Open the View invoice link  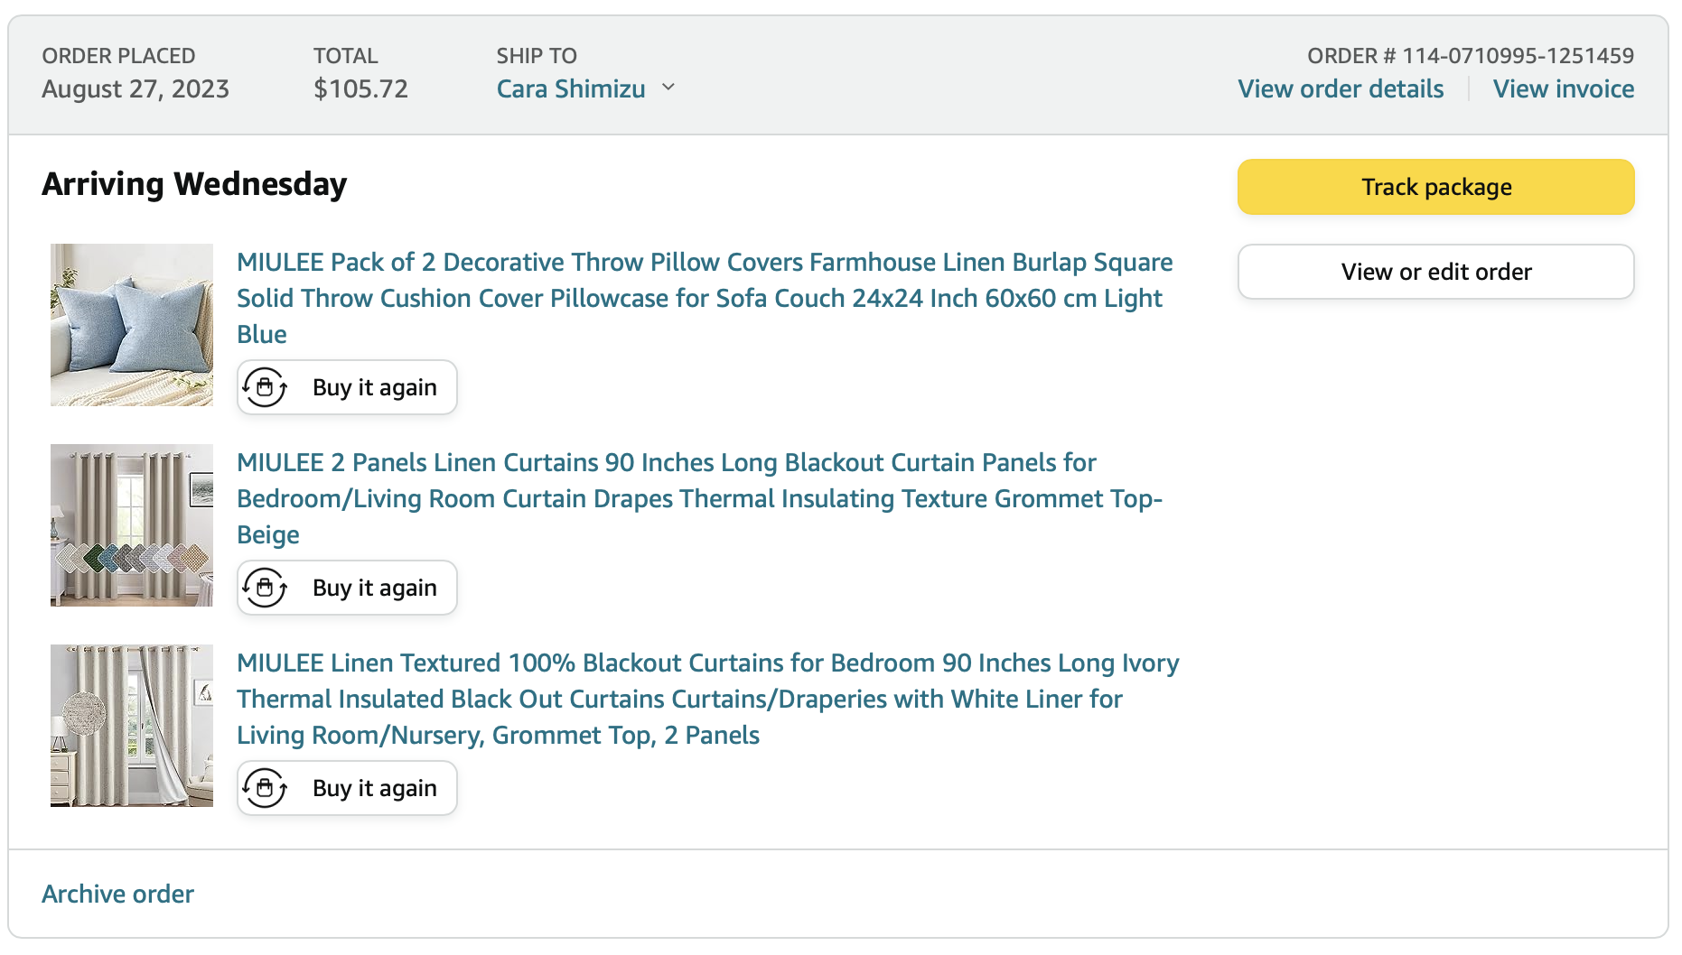tap(1563, 89)
